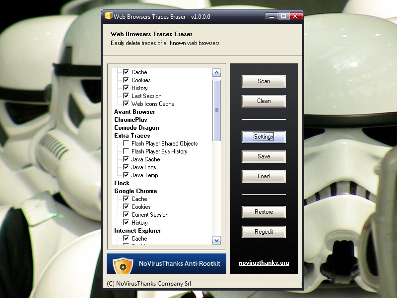
Task: Uncheck the Last Session checkbox
Action: (126, 96)
